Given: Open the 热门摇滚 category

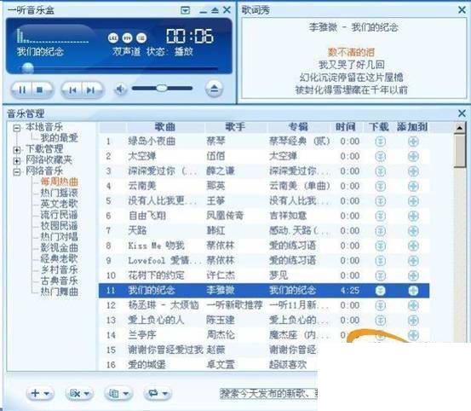Looking at the screenshot, I should pos(59,193).
